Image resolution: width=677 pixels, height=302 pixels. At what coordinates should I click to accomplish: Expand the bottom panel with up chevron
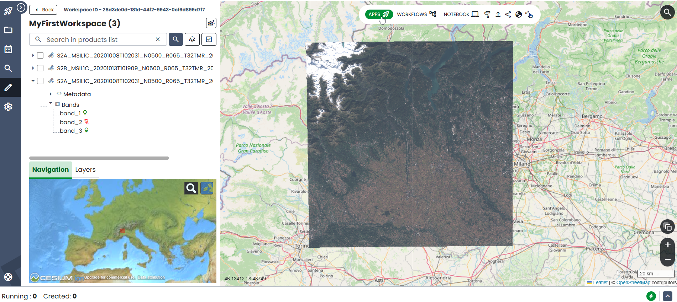tap(668, 296)
